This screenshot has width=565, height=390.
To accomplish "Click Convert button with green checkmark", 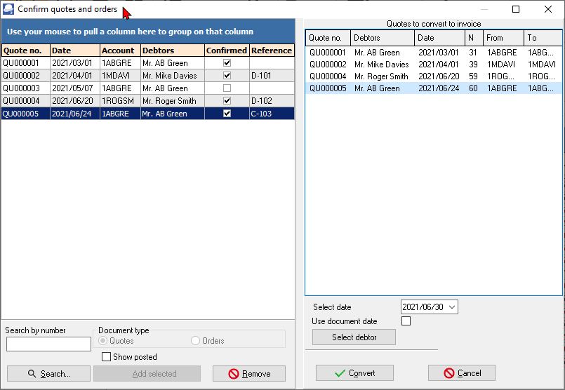I will click(x=354, y=373).
